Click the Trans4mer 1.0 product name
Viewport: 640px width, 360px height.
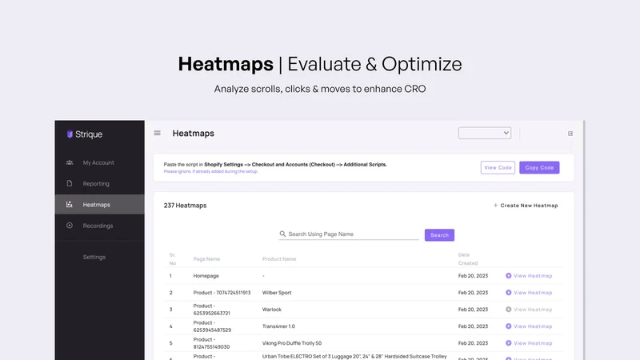(278, 326)
